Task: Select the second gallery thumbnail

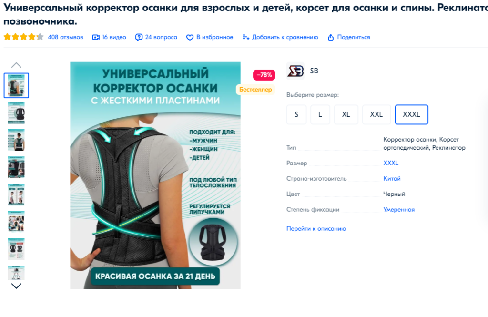Action: point(16,112)
